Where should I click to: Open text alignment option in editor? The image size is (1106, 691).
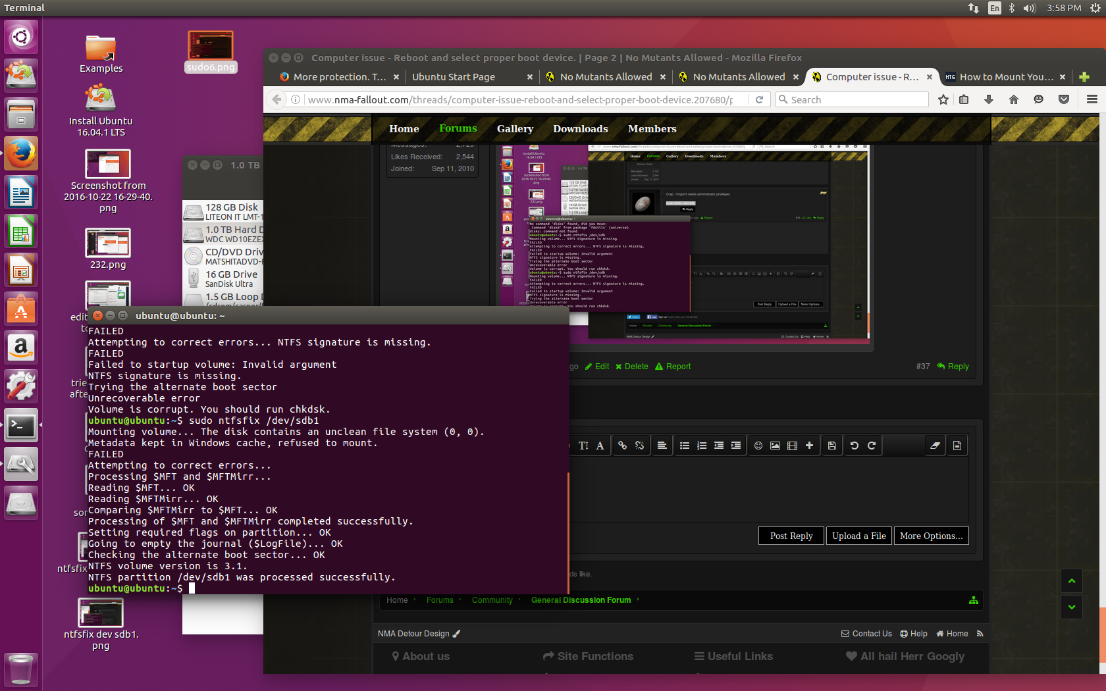point(662,446)
